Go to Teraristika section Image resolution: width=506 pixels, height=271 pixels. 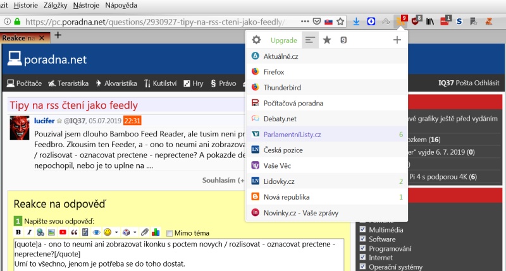pos(68,83)
